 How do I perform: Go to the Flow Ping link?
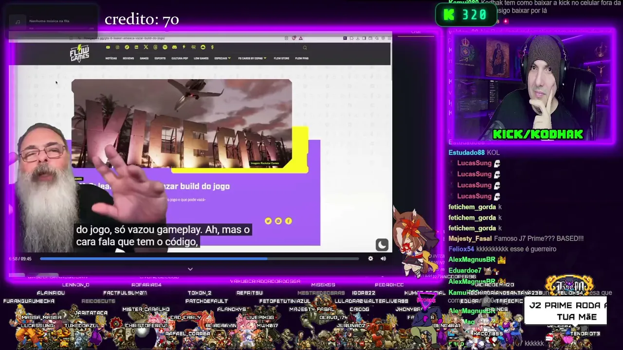pyautogui.click(x=302, y=58)
